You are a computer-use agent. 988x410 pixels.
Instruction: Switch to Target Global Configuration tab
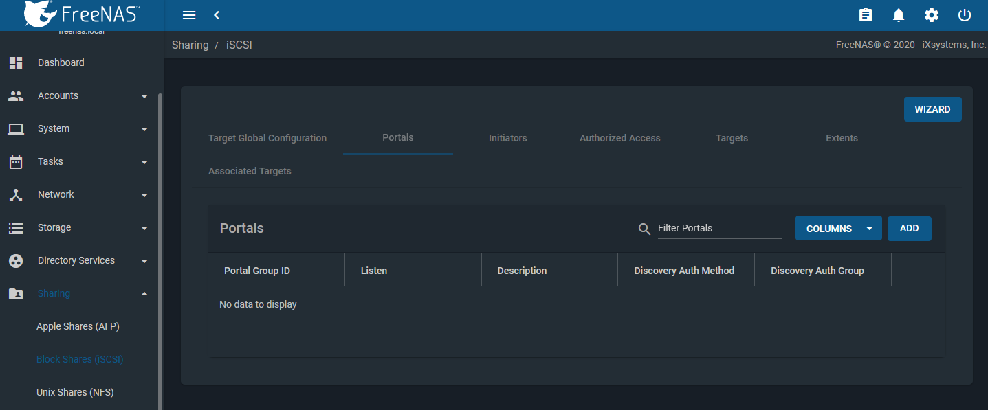tap(267, 138)
